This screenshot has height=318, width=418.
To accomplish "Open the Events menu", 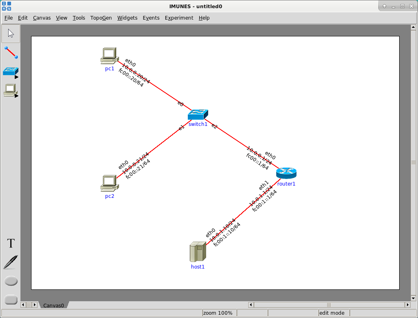I will 151,18.
